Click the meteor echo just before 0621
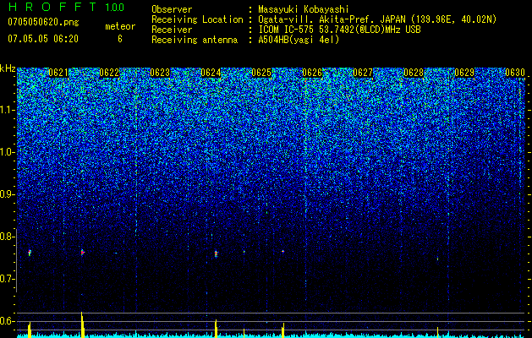This screenshot has height=338, width=532. (30, 253)
